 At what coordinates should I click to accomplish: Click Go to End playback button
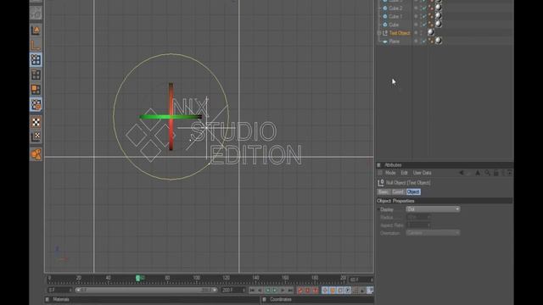290,290
